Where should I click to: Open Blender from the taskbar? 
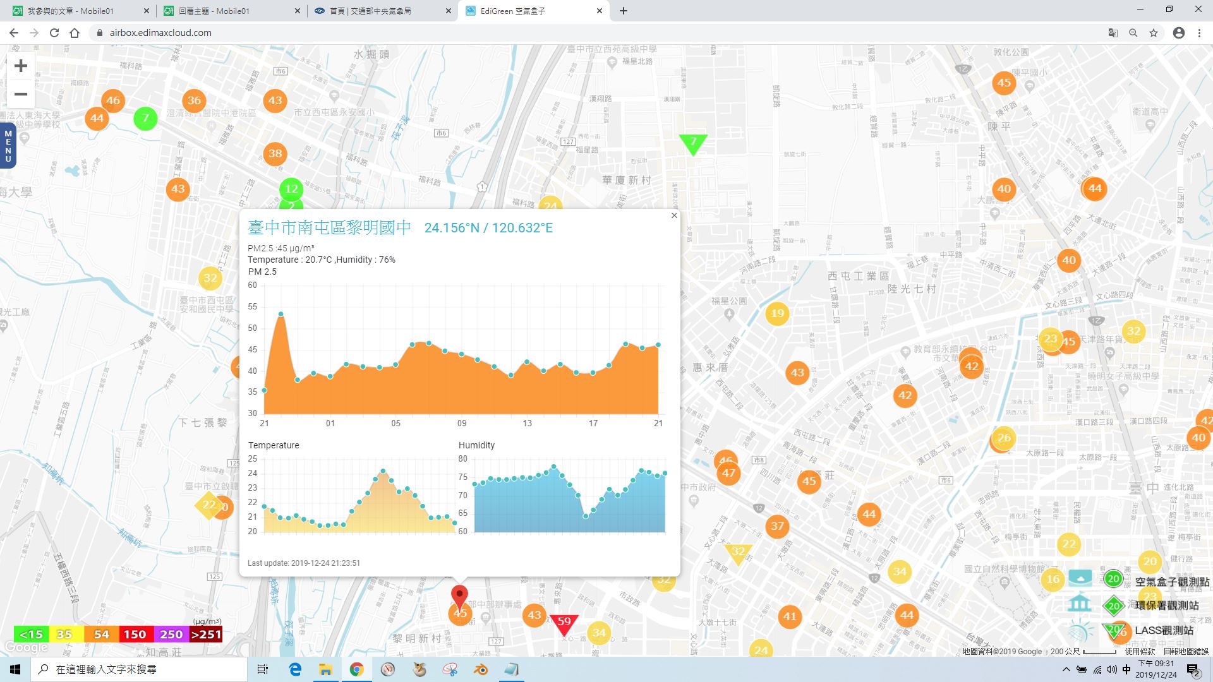pos(481,669)
